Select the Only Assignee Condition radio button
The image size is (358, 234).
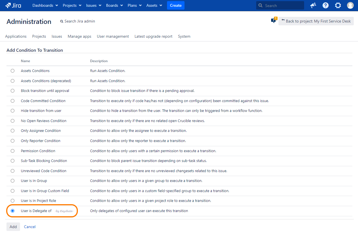(x=12, y=131)
